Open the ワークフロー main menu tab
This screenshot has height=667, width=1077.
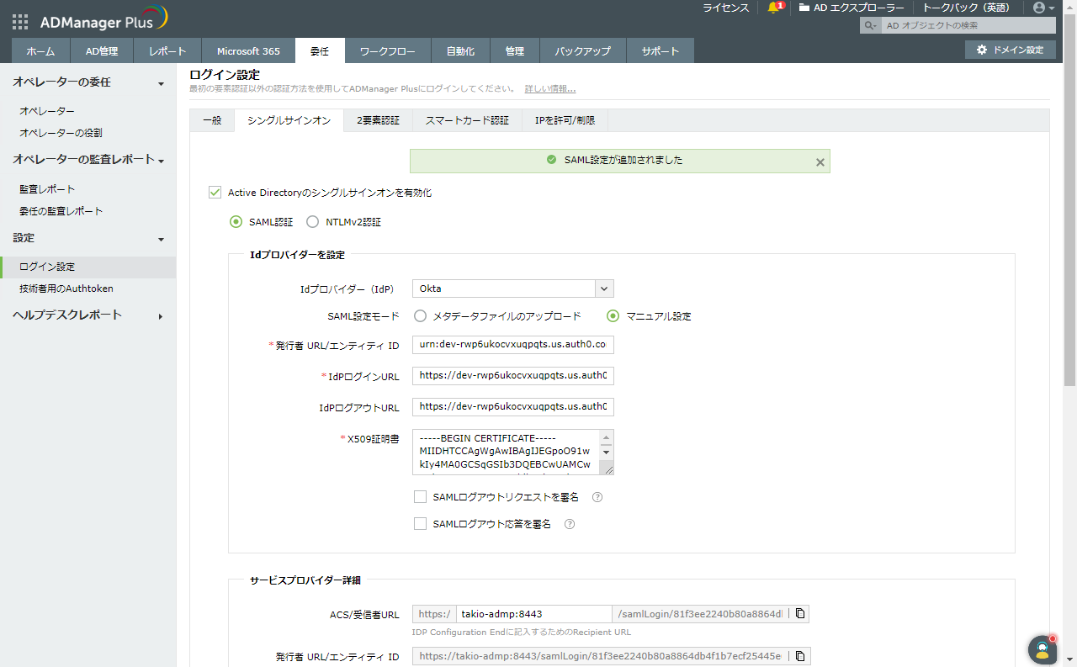[x=387, y=51]
